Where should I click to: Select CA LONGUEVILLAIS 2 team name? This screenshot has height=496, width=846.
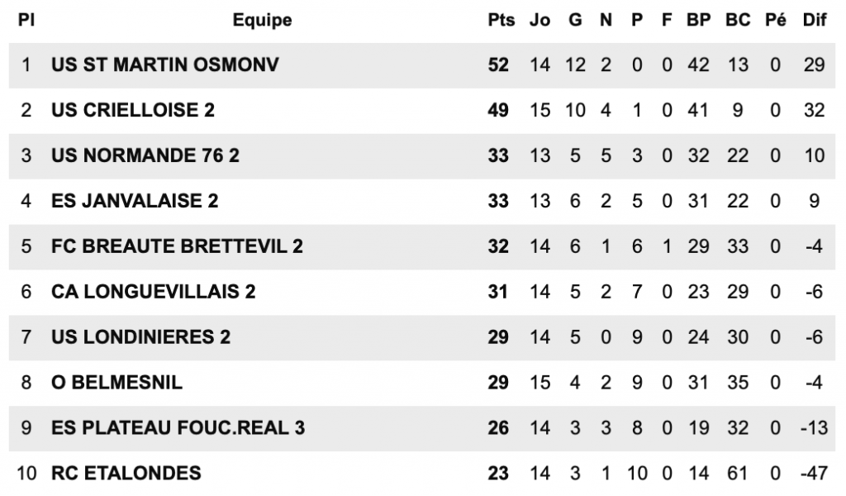pos(154,292)
